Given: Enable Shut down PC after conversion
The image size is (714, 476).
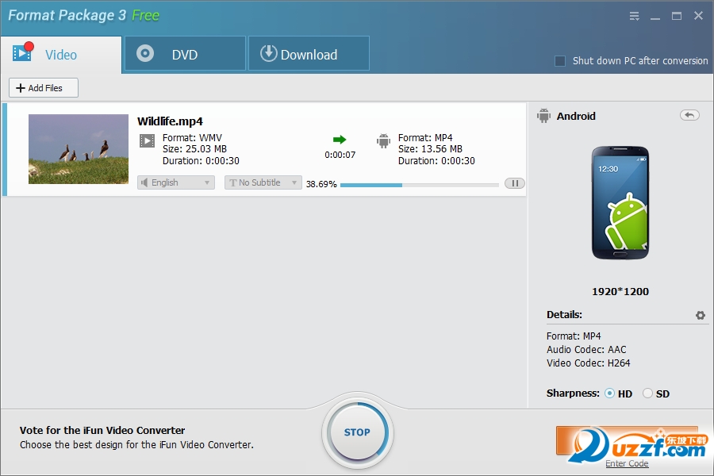Looking at the screenshot, I should (x=560, y=61).
